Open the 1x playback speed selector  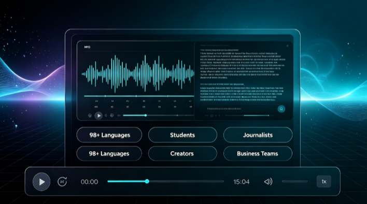pos(324,182)
